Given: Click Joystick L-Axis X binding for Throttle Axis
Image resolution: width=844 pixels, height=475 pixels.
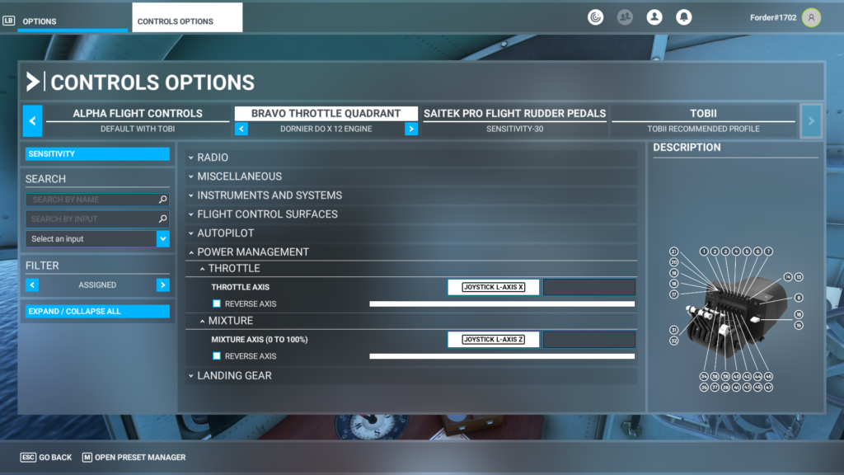Looking at the screenshot, I should click(x=493, y=287).
